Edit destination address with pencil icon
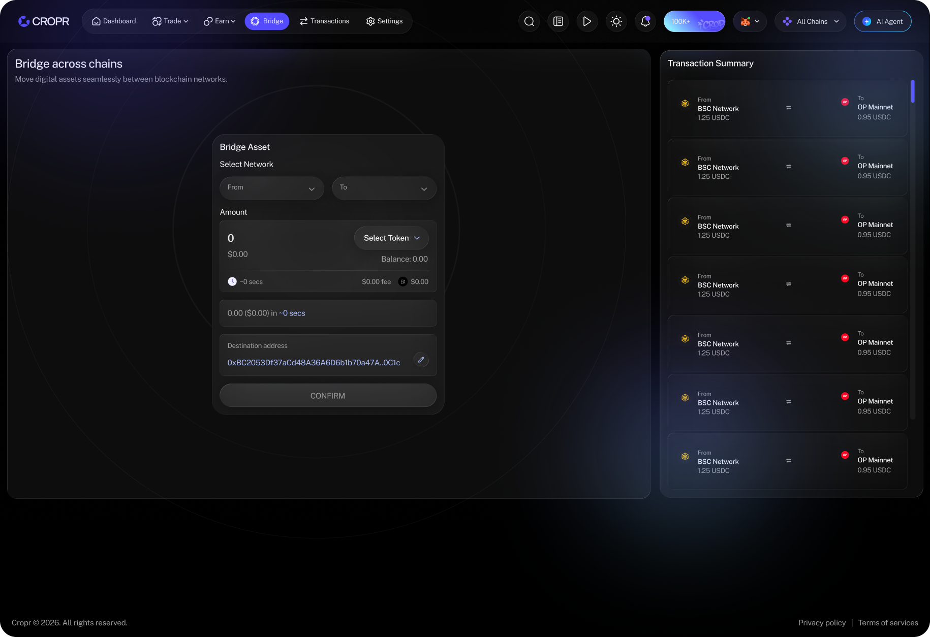This screenshot has height=637, width=930. [x=421, y=360]
